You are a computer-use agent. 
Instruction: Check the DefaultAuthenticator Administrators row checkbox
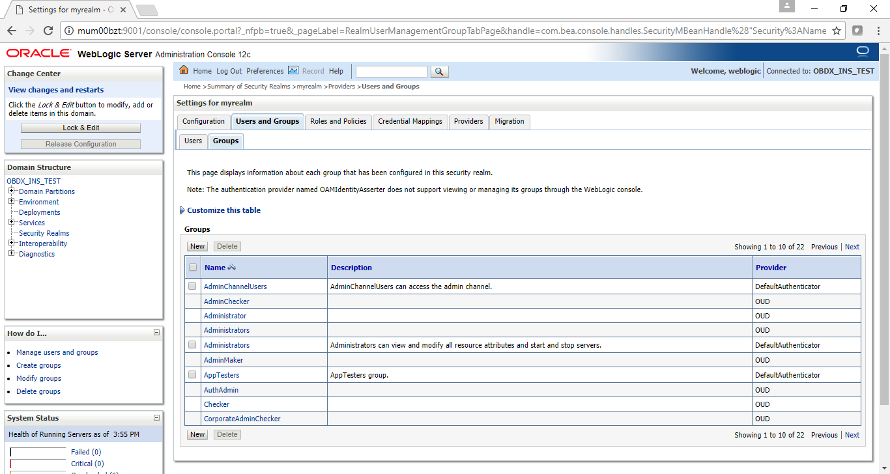[x=192, y=344]
